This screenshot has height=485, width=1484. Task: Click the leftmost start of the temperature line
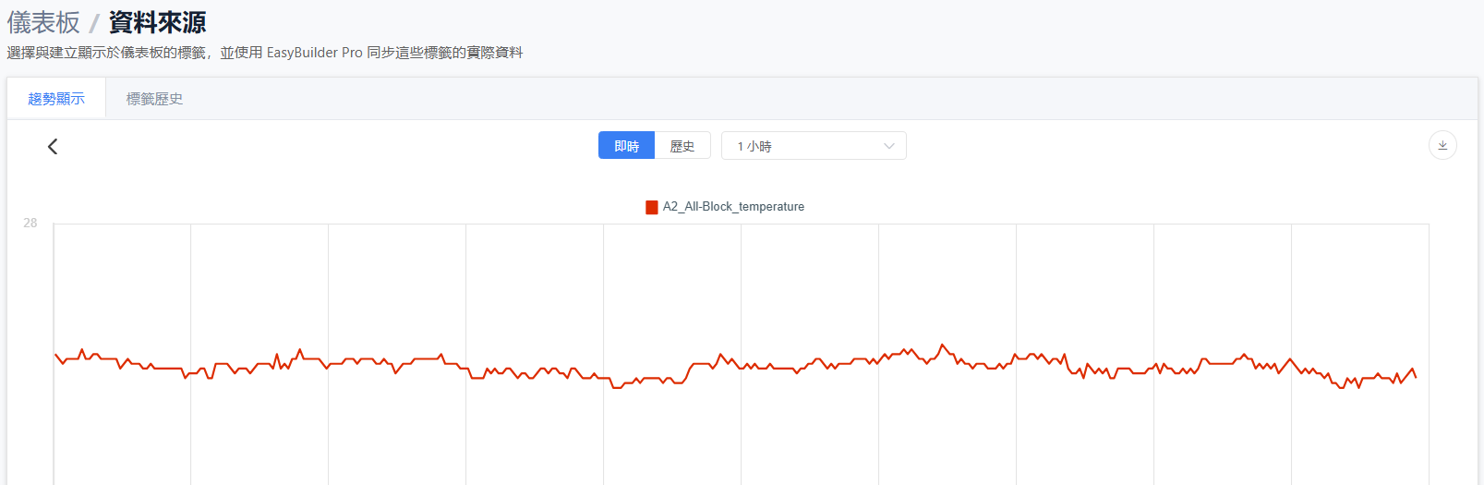click(55, 355)
